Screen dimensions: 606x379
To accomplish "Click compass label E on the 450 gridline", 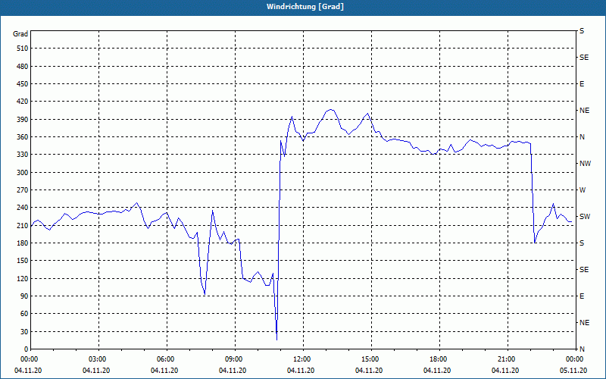I will coord(582,84).
